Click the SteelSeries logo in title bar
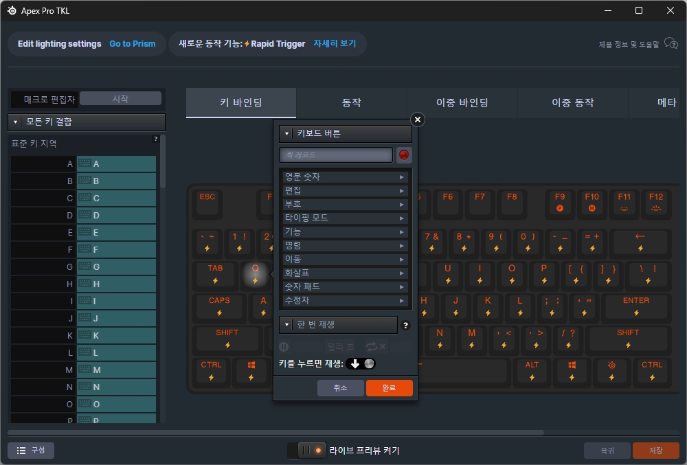Screen dimensions: 687x465 pos(12,10)
